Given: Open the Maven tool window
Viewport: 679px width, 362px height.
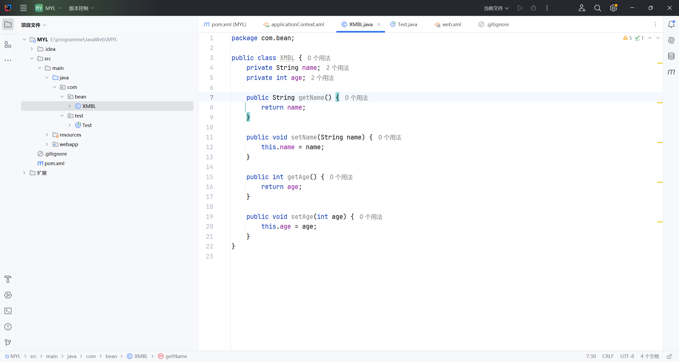Looking at the screenshot, I should (x=671, y=72).
